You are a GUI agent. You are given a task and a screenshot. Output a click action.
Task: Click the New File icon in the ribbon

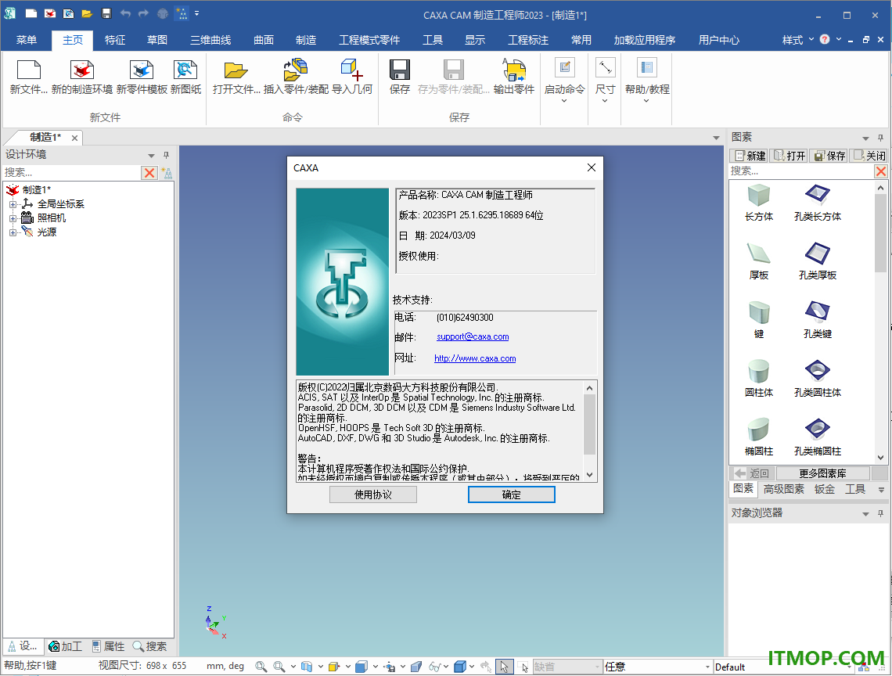pos(28,70)
